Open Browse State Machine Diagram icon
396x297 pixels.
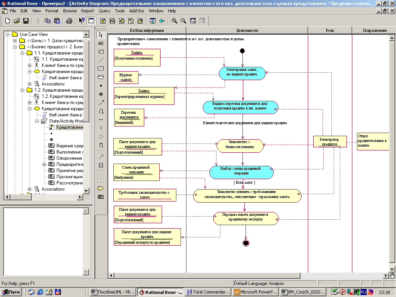pyautogui.click(x=131, y=21)
